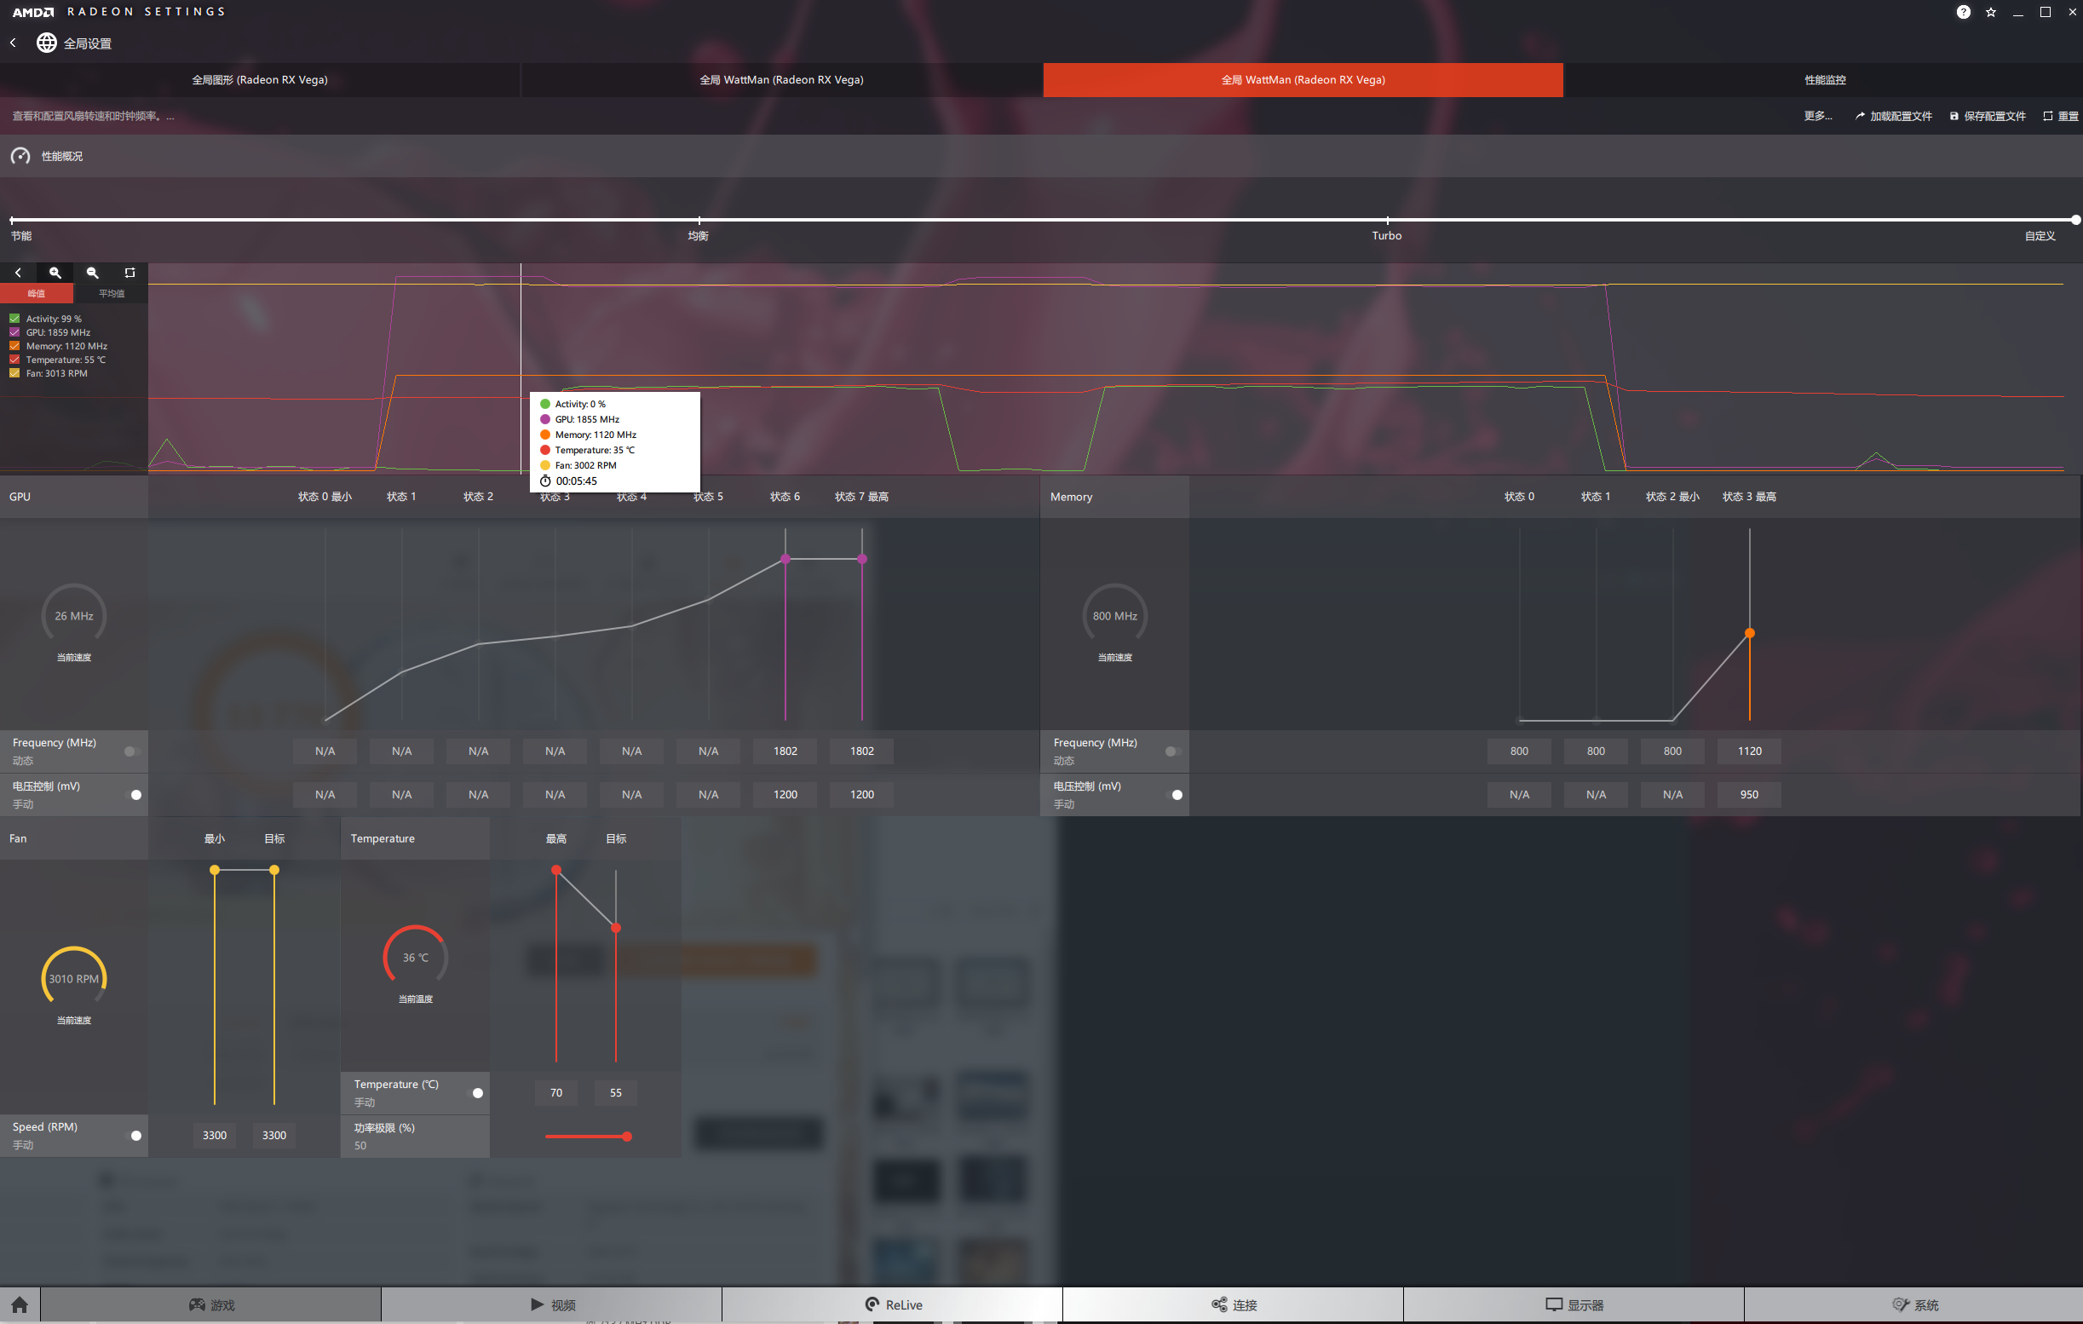Click 目标 temperature field 55
2083x1324 pixels.
(x=616, y=1093)
